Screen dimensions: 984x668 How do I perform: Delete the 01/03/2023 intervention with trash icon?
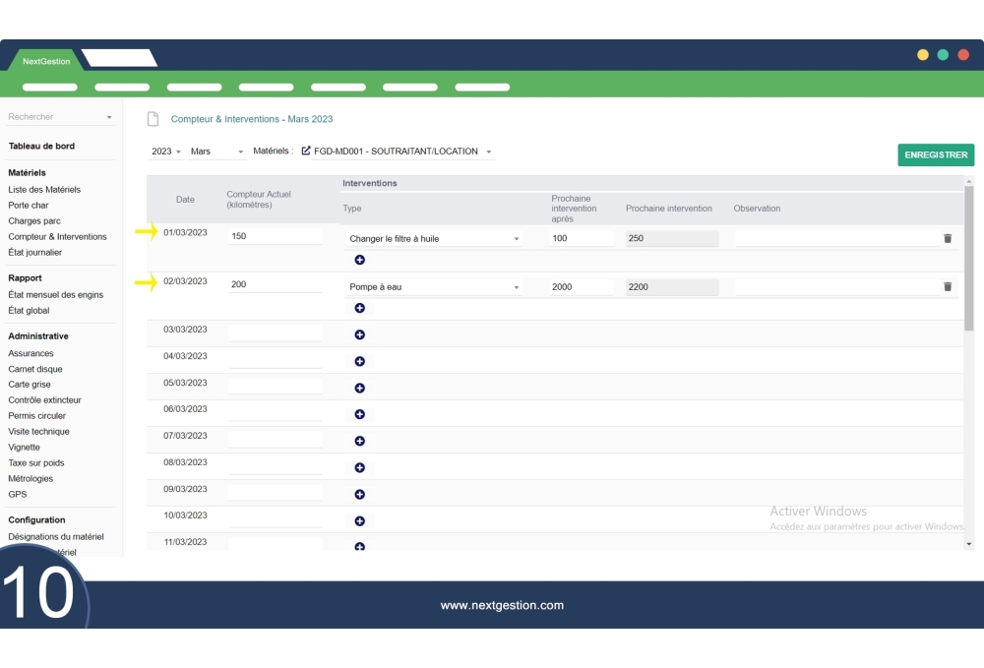pos(948,238)
